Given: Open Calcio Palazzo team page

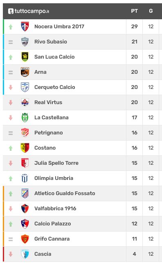Looking at the screenshot, I should 53,224.
